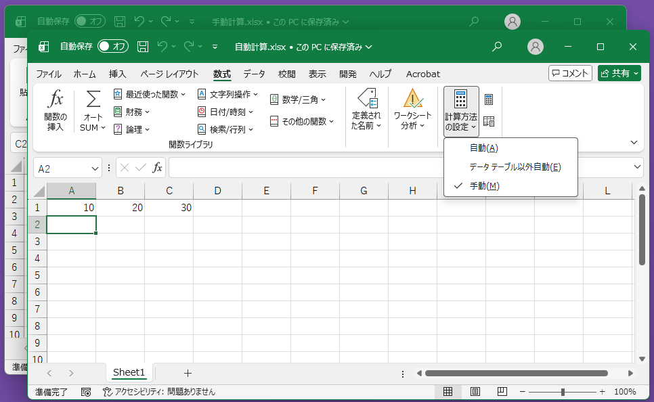Open Math/Trig (数学/三角) functions dropdown
Screen dimensions: 654x402
(298, 99)
